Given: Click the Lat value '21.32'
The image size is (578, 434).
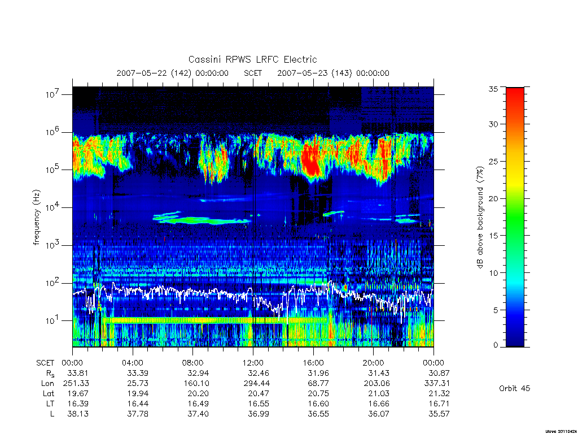Looking at the screenshot, I should pos(439,393).
